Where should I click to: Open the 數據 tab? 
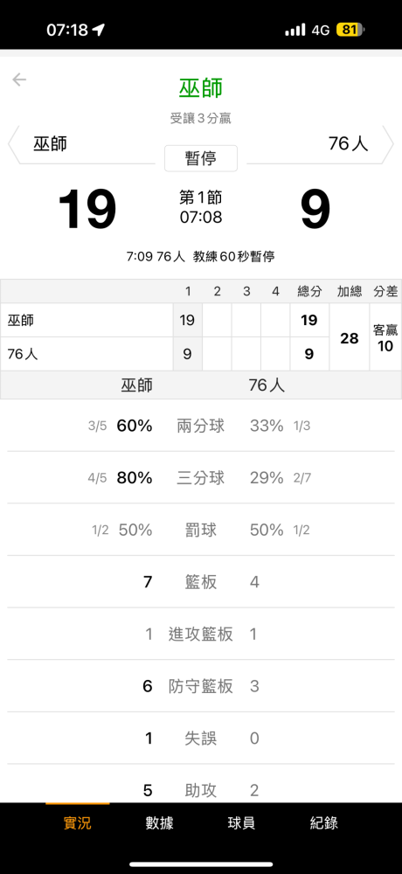click(x=159, y=822)
